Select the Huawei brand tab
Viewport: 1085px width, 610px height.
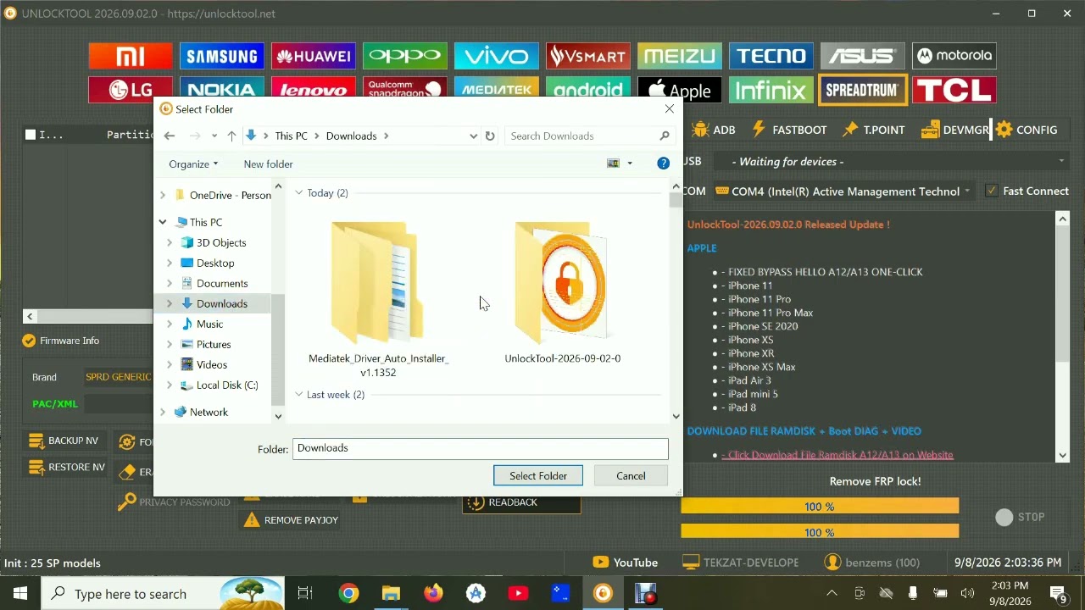tap(314, 56)
